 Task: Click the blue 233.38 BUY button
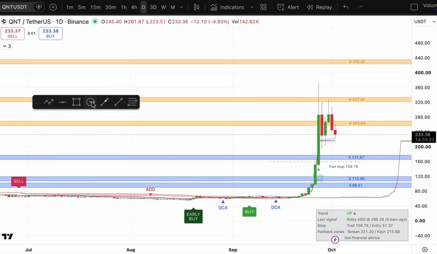pos(50,33)
